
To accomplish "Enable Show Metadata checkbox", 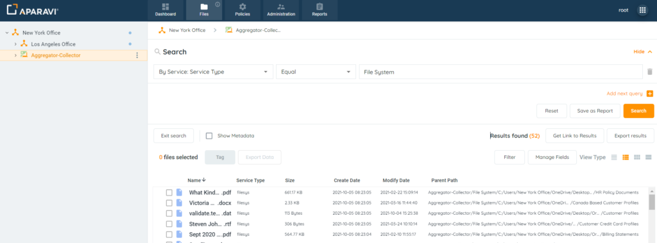I will 209,136.
